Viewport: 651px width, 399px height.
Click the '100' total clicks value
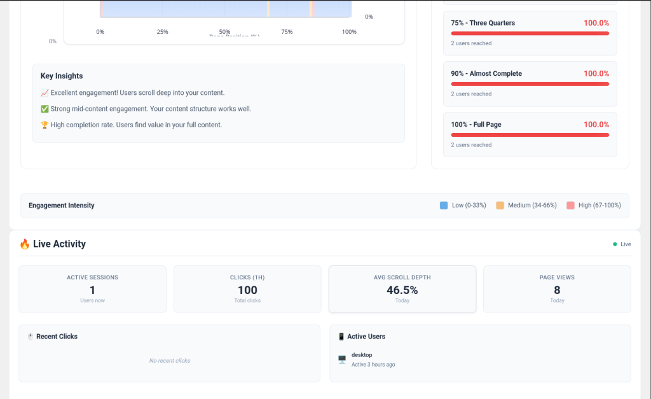pyautogui.click(x=247, y=290)
